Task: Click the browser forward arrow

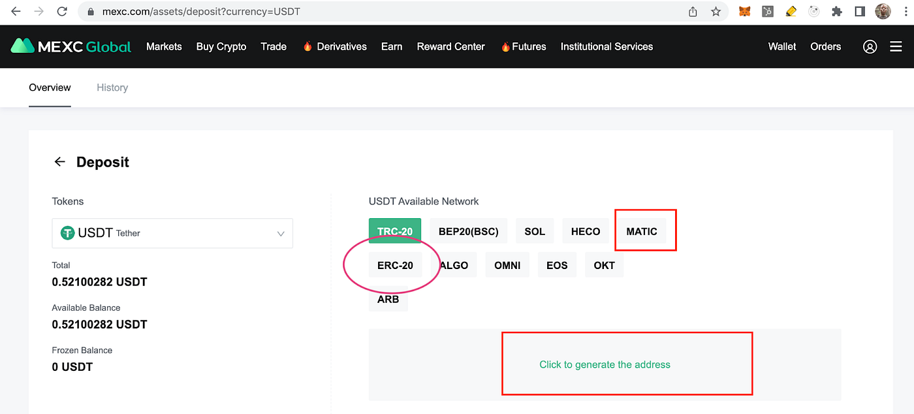Action: [39, 12]
